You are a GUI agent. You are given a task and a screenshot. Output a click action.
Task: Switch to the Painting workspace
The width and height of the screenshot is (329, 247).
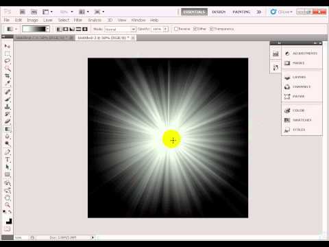pyautogui.click(x=241, y=12)
